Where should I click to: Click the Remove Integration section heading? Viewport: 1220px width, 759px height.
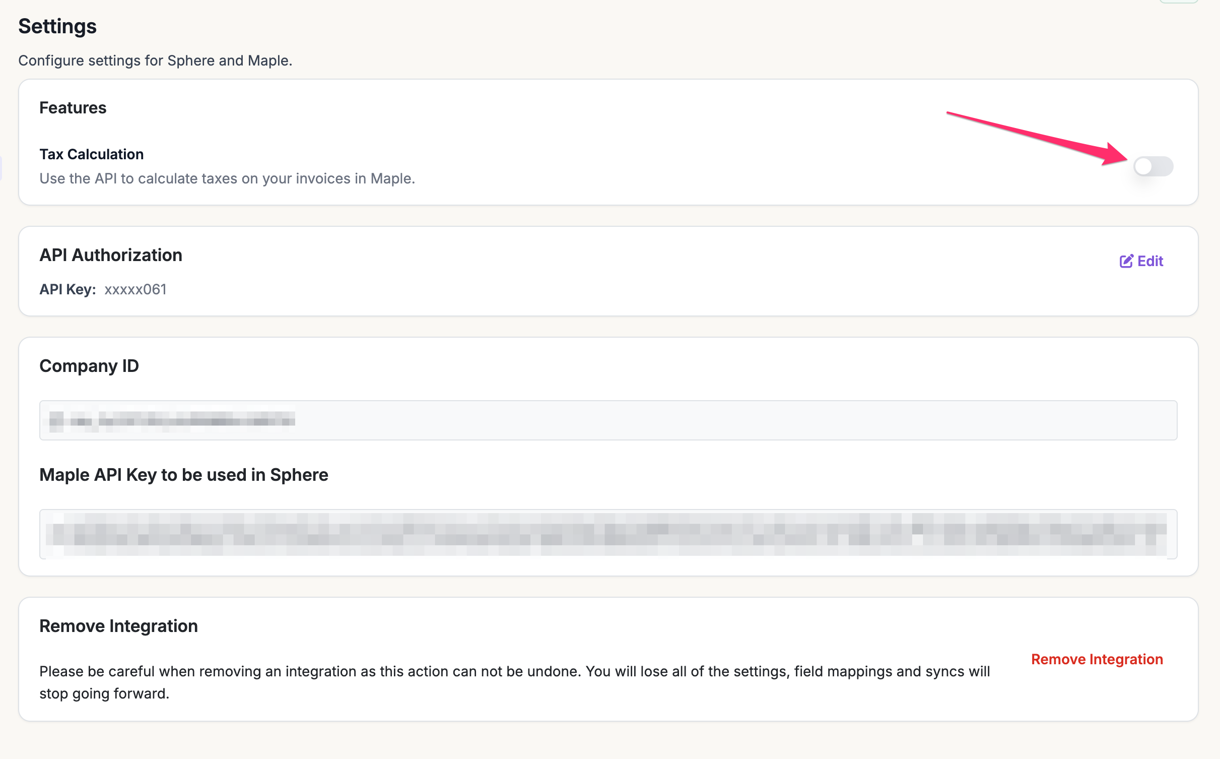click(118, 626)
